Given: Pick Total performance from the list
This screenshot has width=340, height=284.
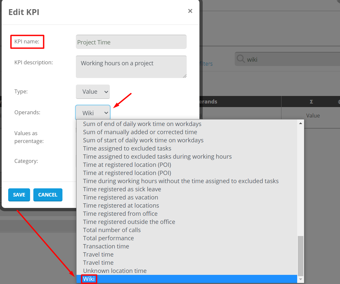Looking at the screenshot, I should [108, 238].
